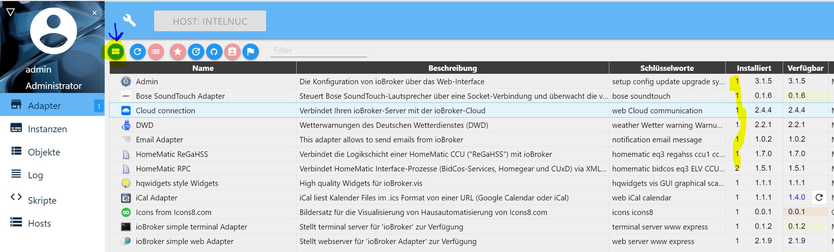Click the iCal Adapter calendar icon

click(x=126, y=198)
